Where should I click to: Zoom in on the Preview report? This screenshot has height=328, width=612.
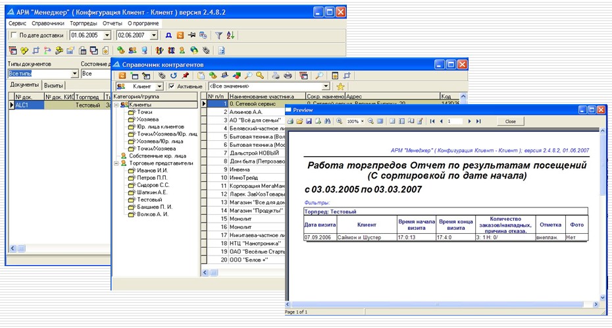(339, 121)
